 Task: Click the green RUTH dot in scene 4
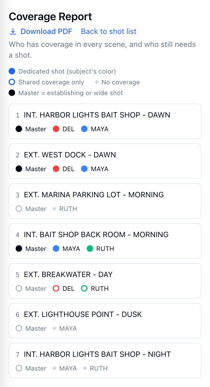(x=90, y=249)
